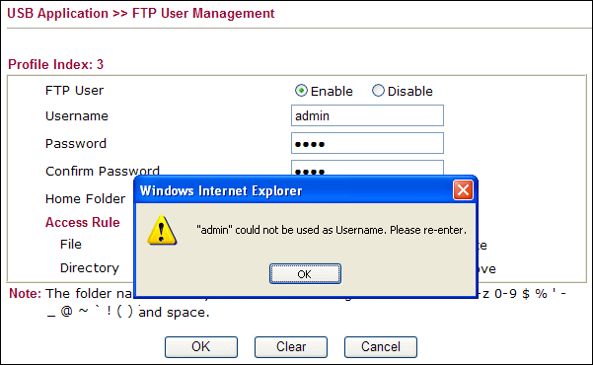Click the red Note label text

coord(25,294)
